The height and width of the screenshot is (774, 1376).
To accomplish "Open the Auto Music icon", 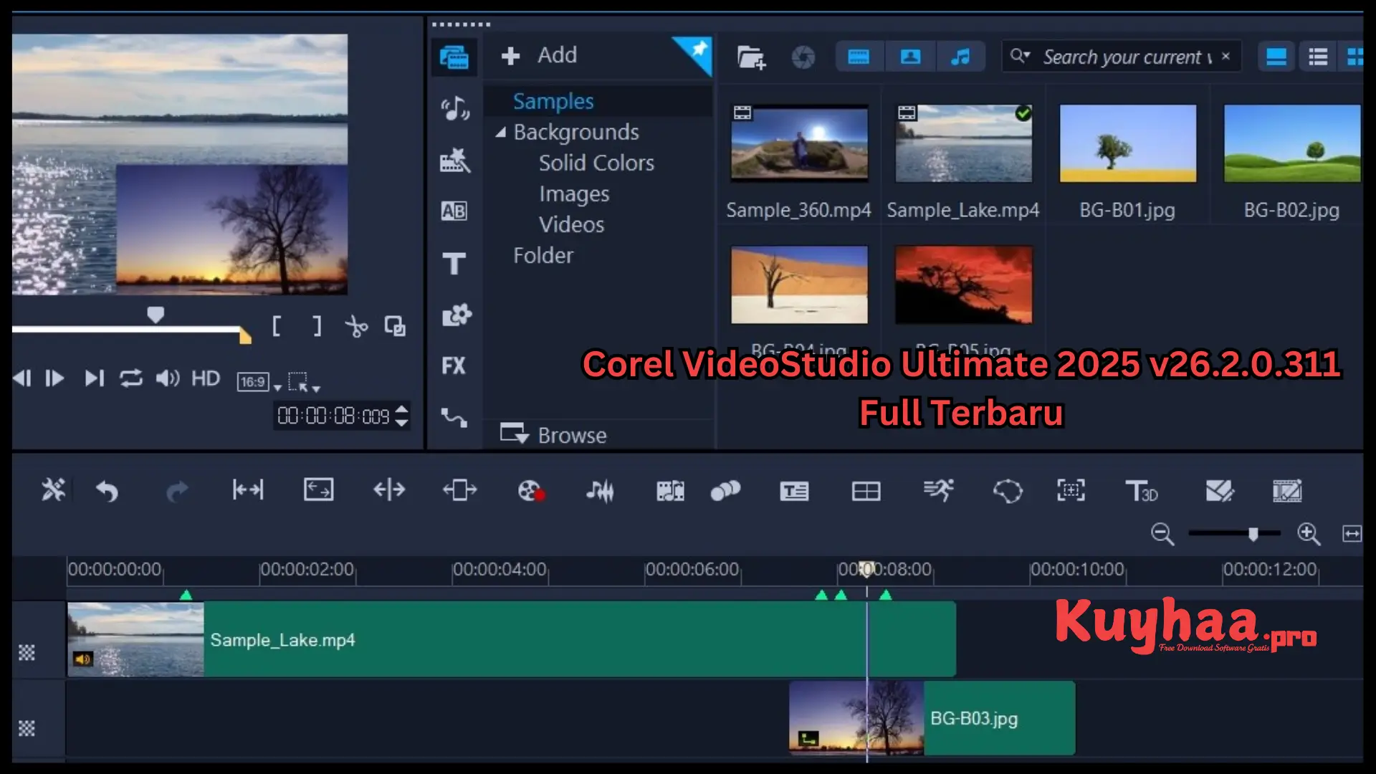I will pyautogui.click(x=670, y=491).
